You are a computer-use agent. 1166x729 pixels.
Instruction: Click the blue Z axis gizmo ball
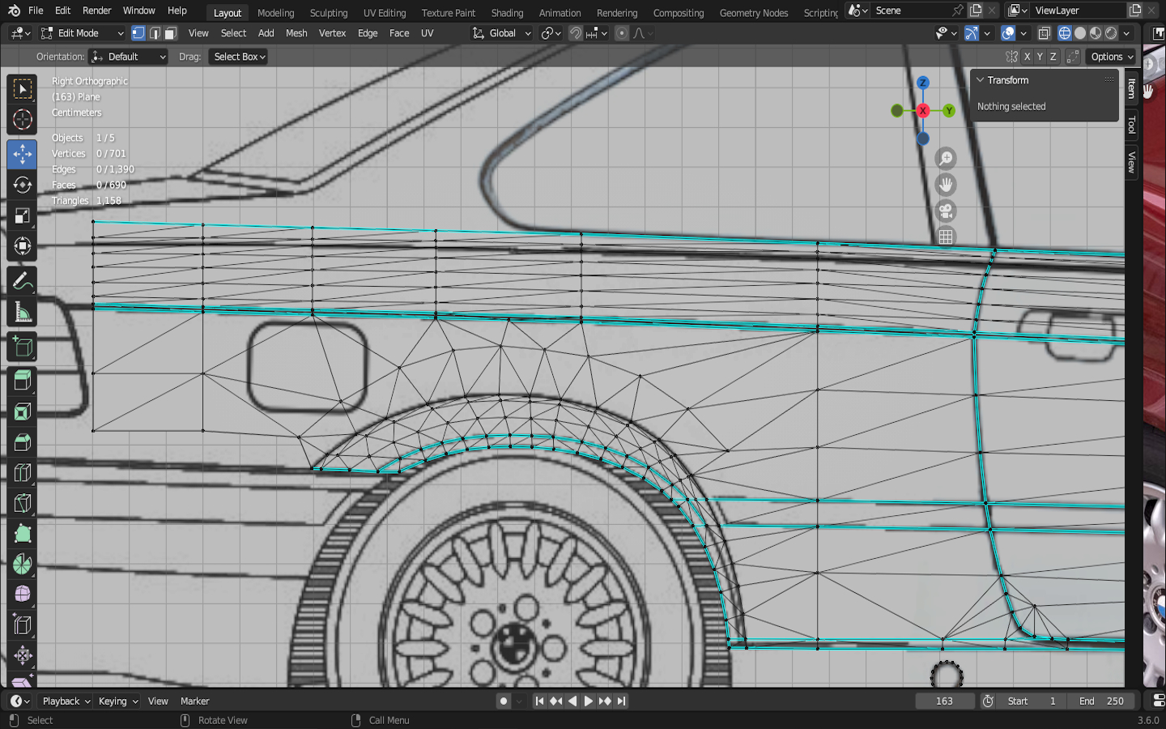click(922, 83)
